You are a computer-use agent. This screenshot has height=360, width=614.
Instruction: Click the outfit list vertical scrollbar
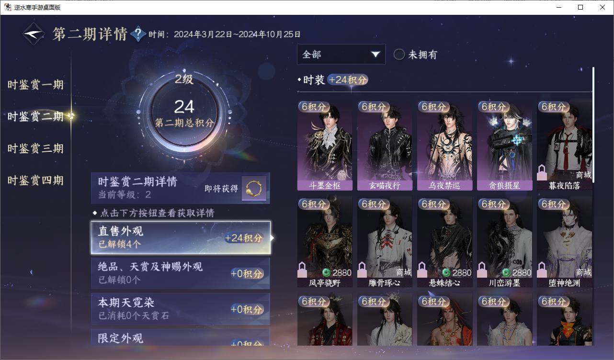[593, 124]
